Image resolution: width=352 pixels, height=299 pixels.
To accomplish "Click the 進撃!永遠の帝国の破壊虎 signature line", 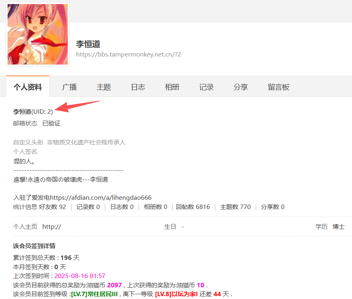I will pyautogui.click(x=60, y=180).
